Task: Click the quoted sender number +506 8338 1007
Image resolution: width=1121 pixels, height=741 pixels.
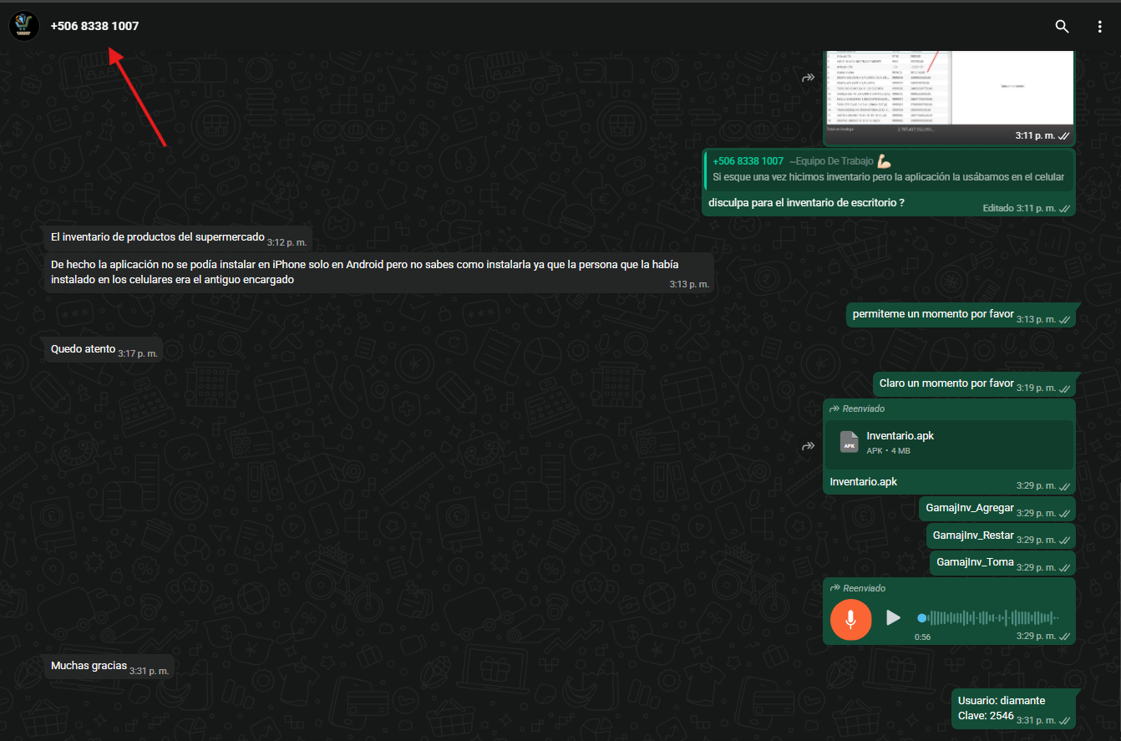Action: click(748, 161)
